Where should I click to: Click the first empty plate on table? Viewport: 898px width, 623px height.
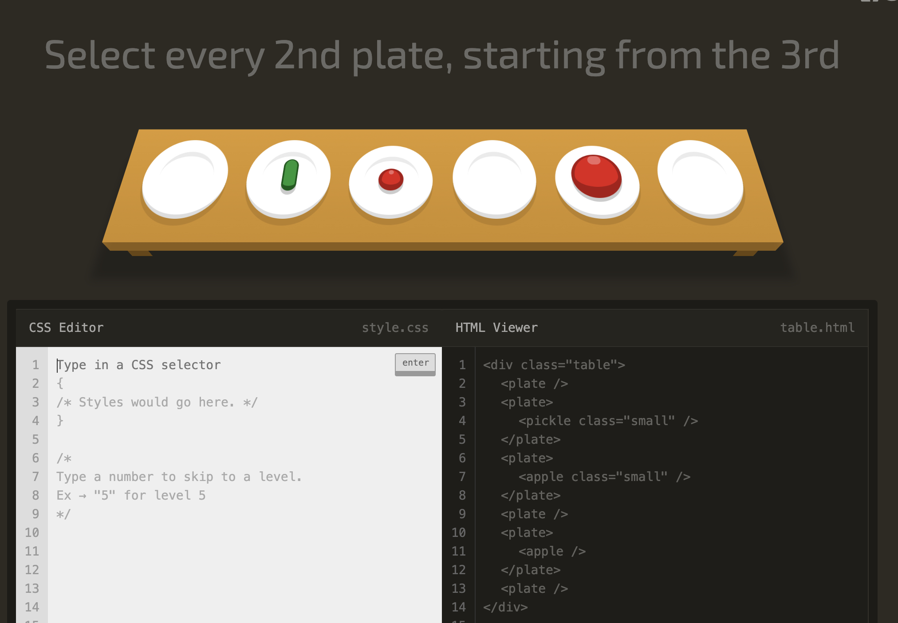[x=185, y=178]
